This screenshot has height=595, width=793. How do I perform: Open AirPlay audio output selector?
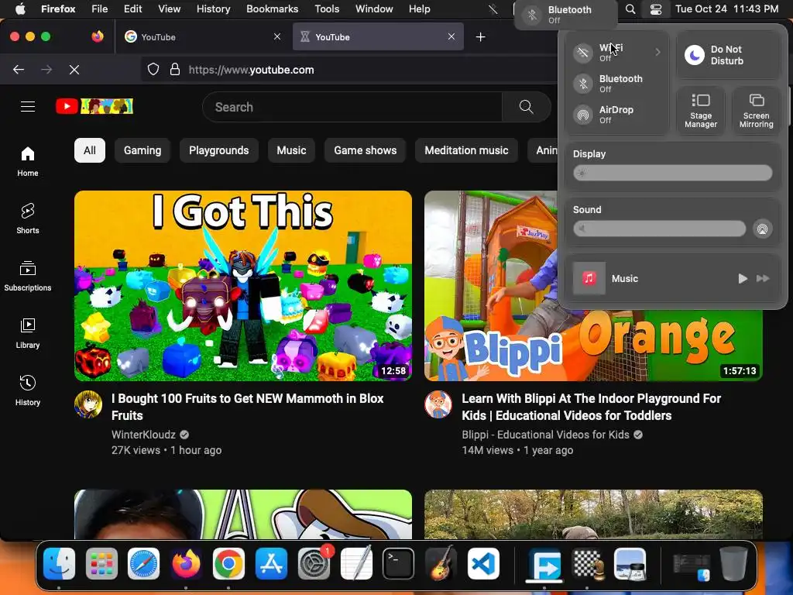(762, 229)
